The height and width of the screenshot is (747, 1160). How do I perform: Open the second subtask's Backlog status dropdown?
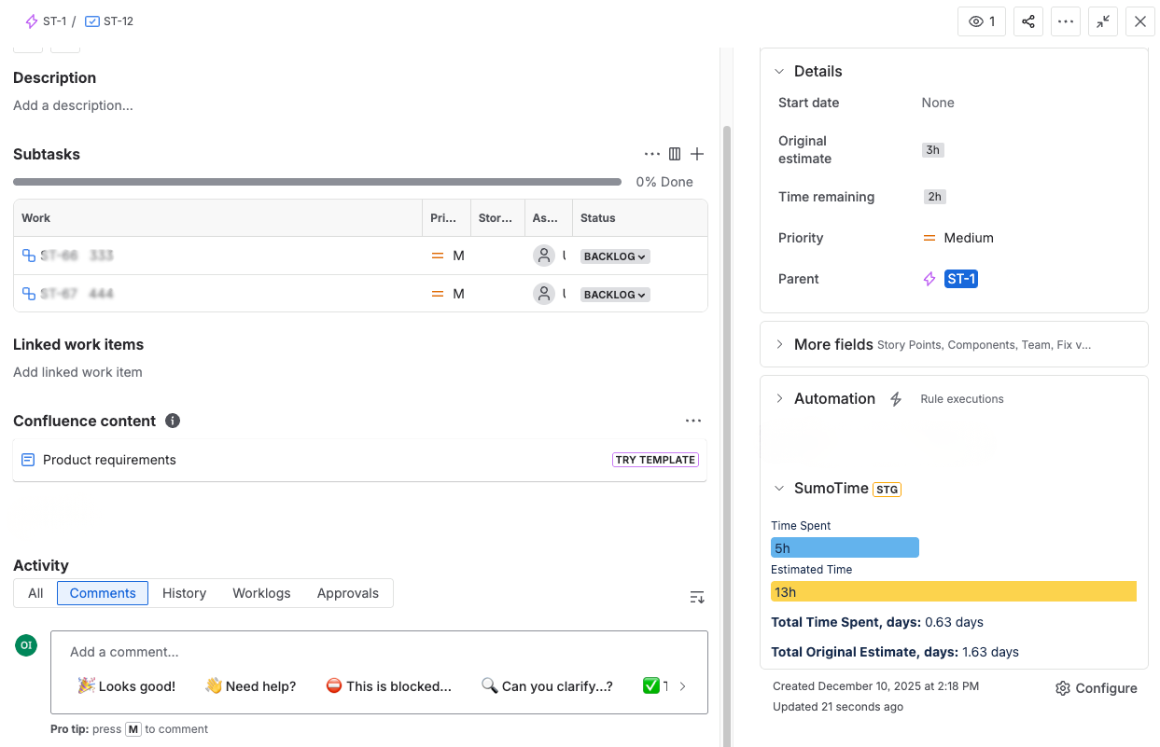[x=615, y=295]
